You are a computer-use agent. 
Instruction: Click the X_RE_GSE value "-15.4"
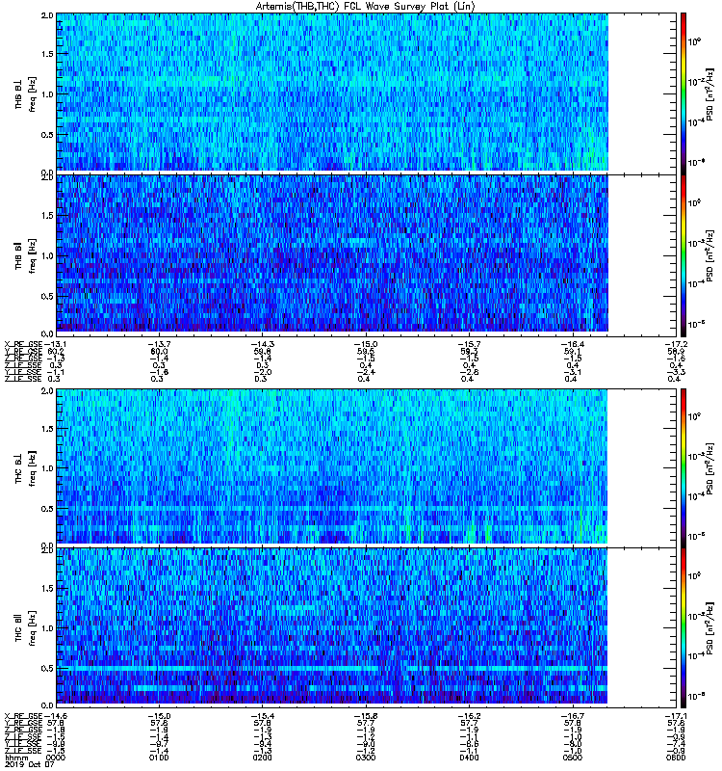pyautogui.click(x=262, y=716)
